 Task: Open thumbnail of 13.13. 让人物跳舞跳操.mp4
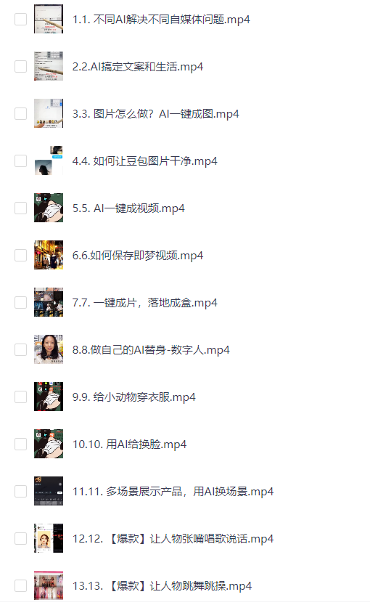(49, 585)
